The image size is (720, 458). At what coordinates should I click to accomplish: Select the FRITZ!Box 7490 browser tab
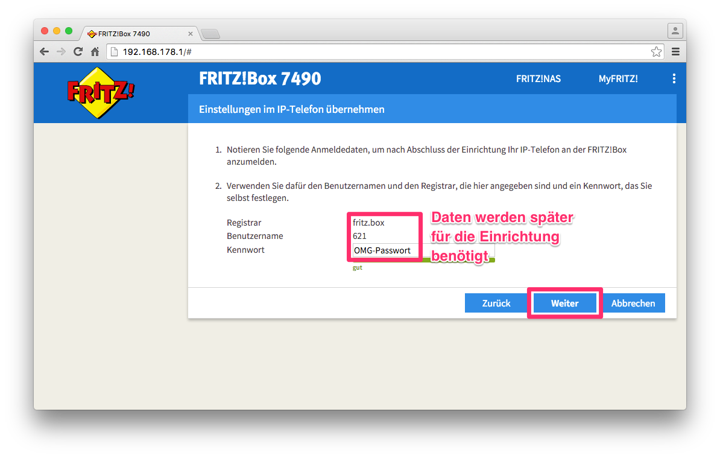click(133, 34)
